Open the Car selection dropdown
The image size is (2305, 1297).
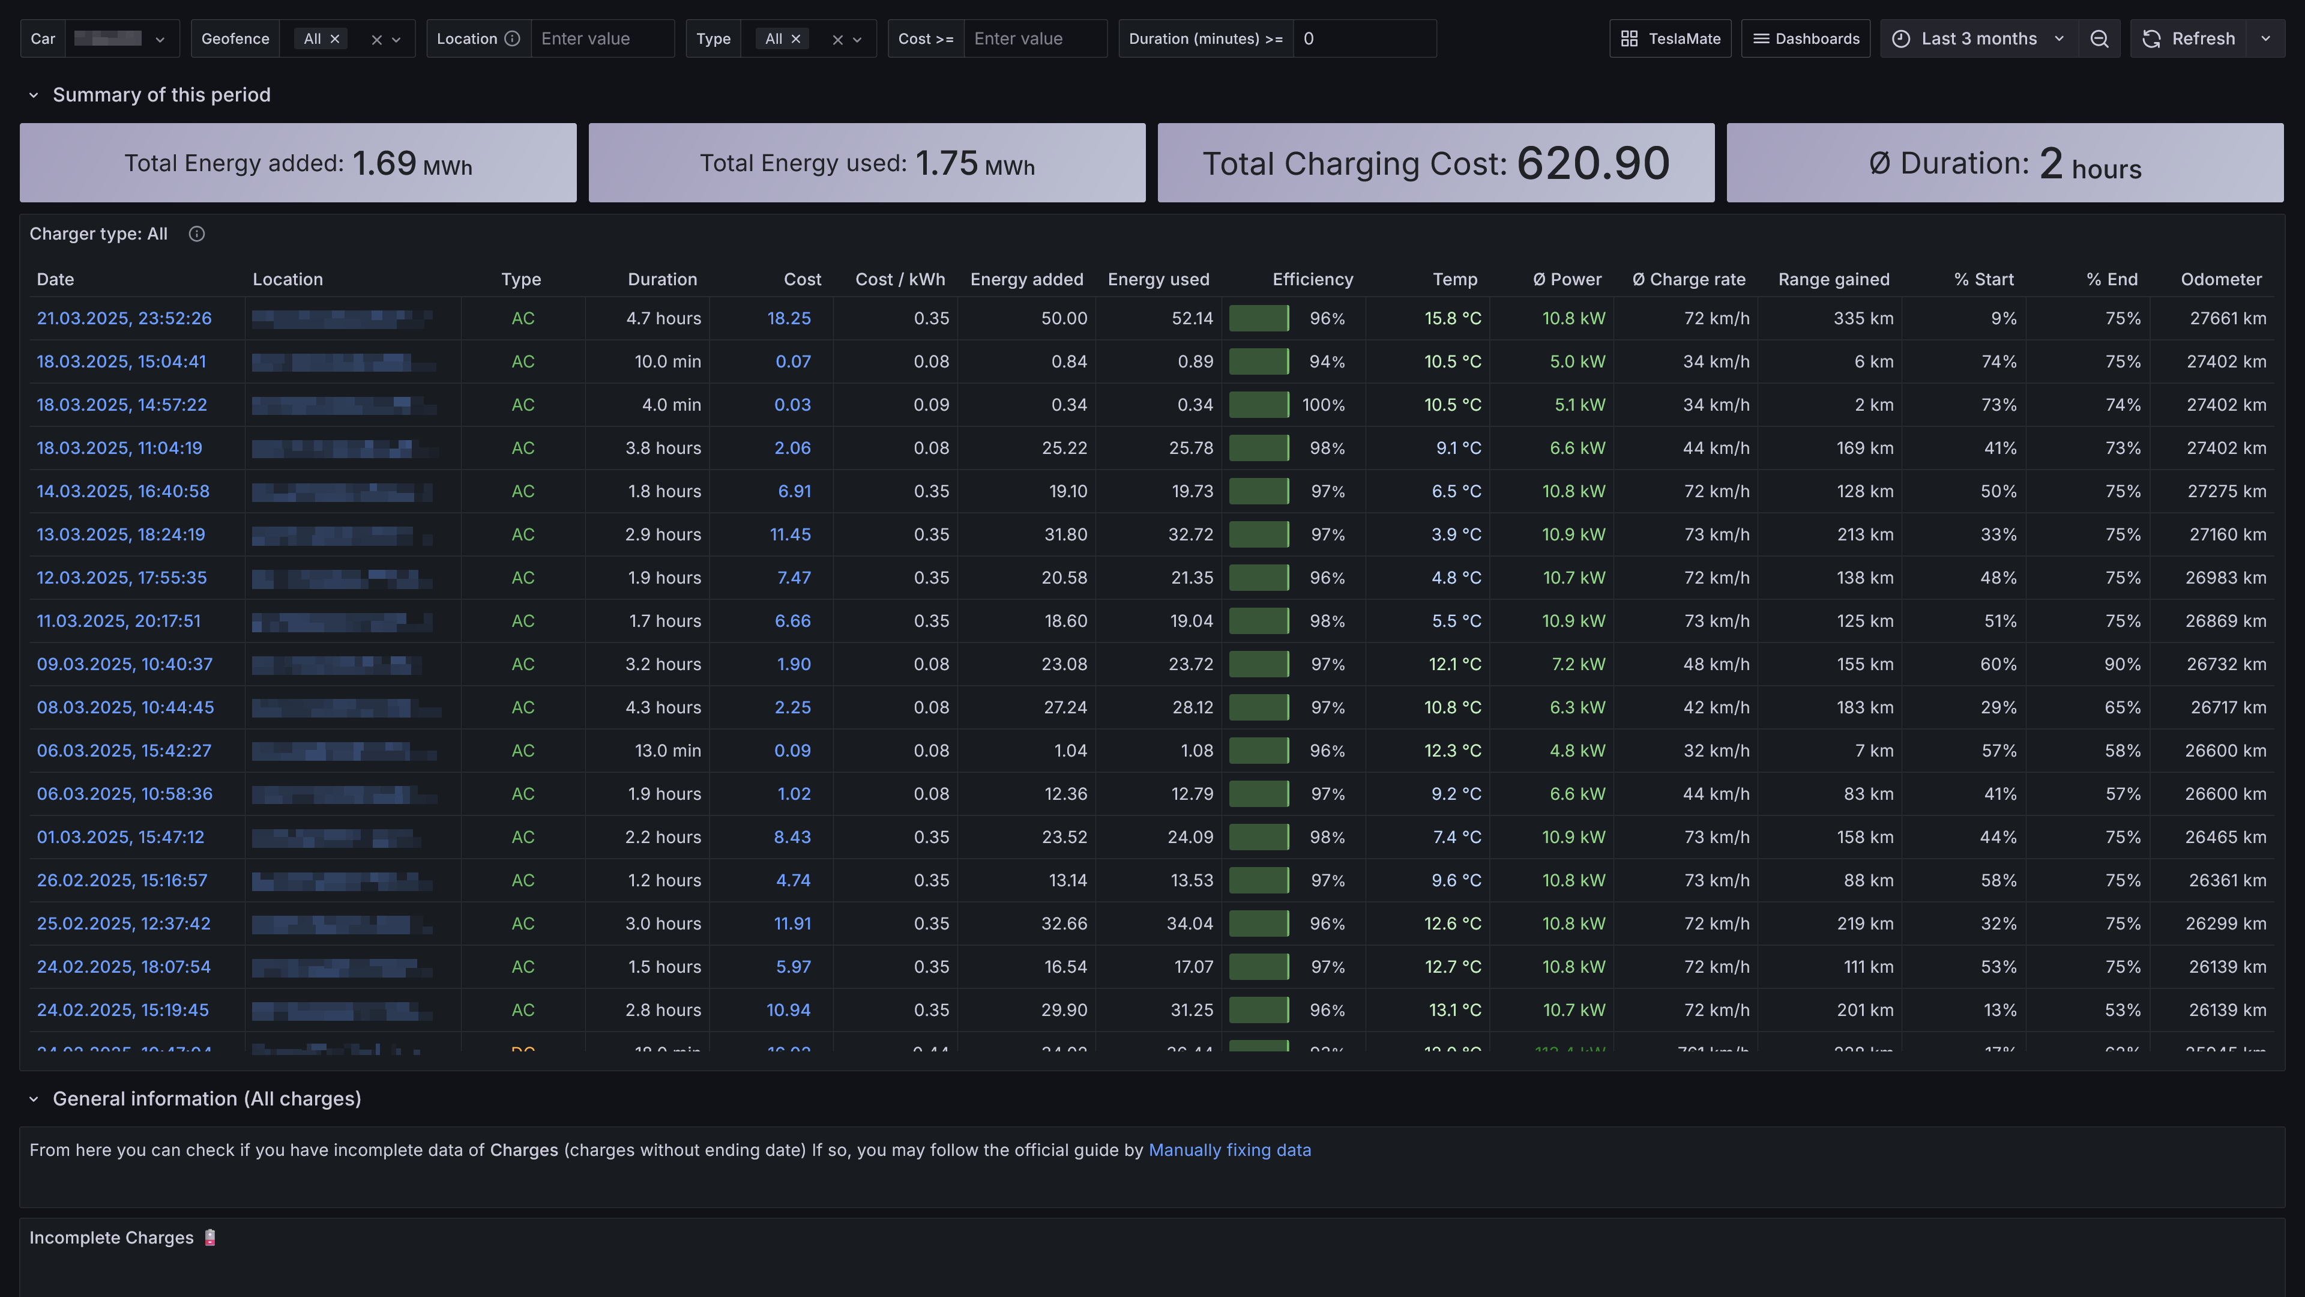point(122,38)
